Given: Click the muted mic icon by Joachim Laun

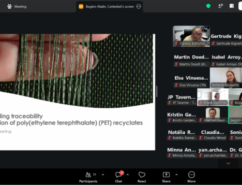Looking at the screenshot, I should [x=200, y=120].
